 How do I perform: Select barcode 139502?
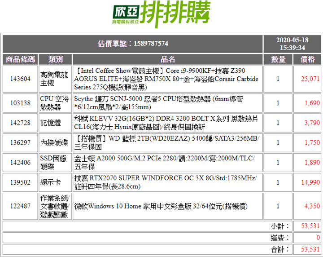[x=20, y=182]
